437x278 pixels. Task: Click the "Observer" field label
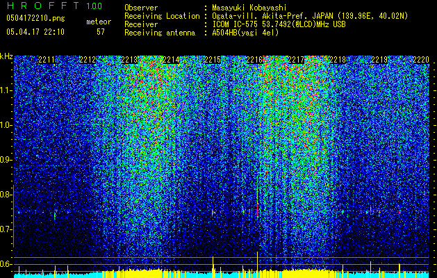pyautogui.click(x=141, y=8)
